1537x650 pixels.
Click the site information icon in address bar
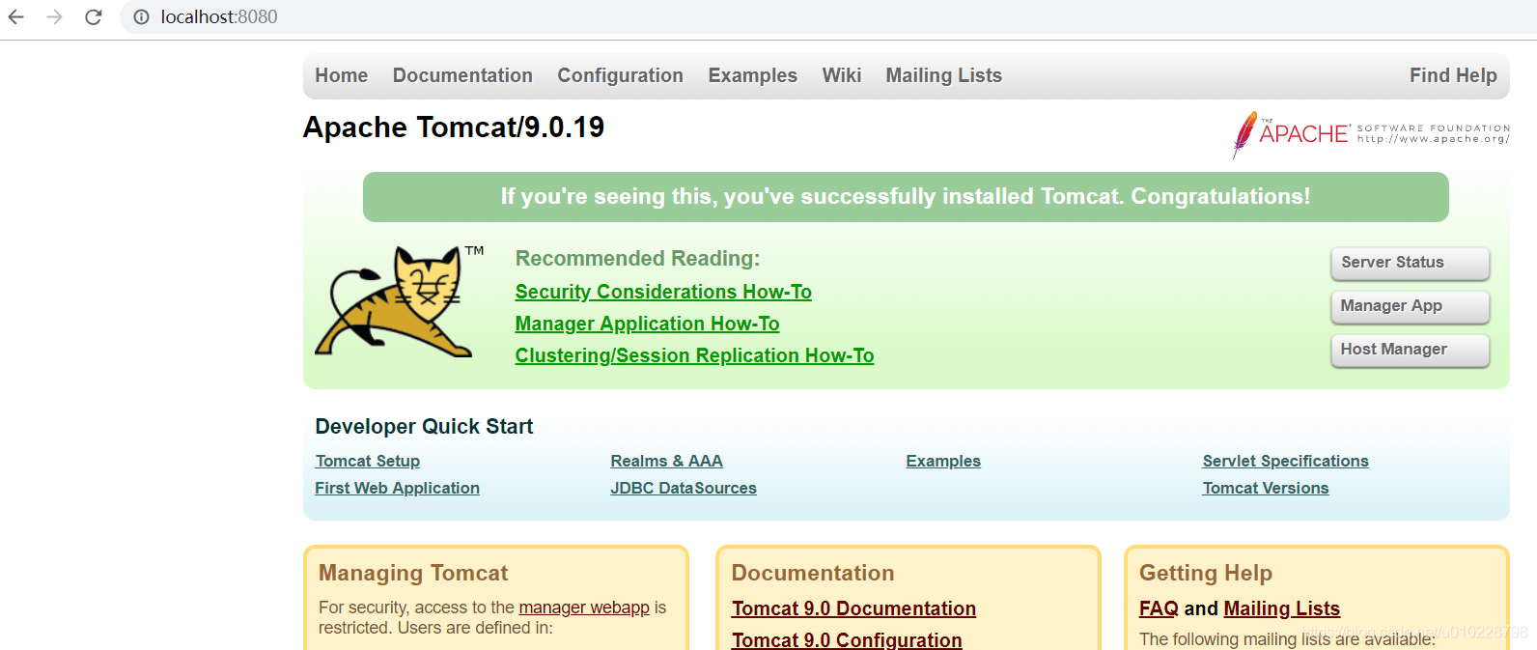pos(141,16)
